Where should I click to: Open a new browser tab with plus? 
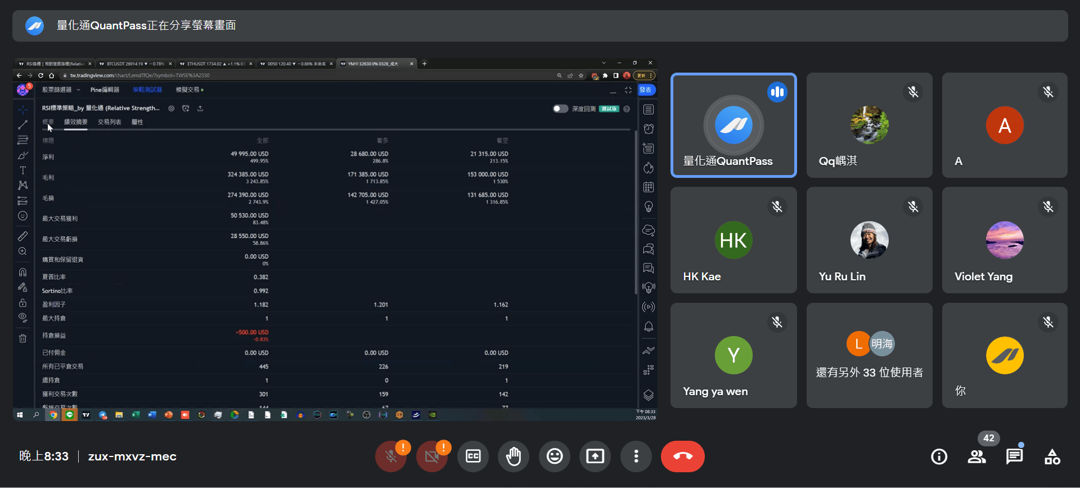[424, 64]
